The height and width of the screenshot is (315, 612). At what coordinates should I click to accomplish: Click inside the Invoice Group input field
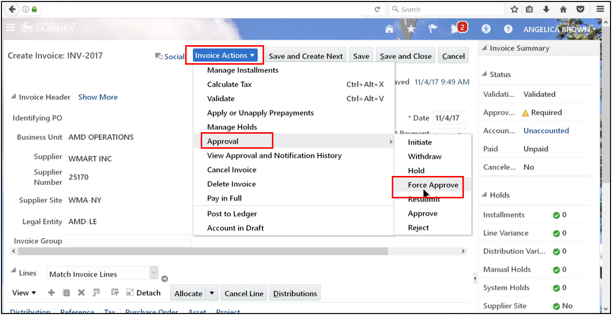click(128, 240)
